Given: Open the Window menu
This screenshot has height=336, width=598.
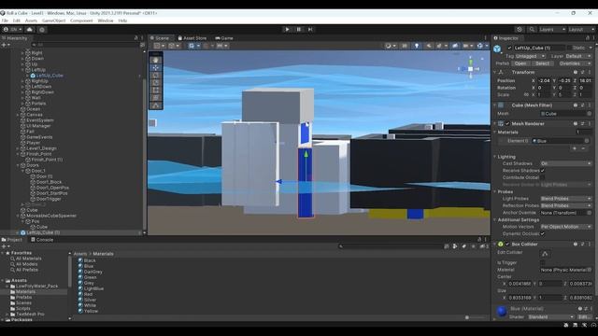Looking at the screenshot, I should (x=106, y=21).
